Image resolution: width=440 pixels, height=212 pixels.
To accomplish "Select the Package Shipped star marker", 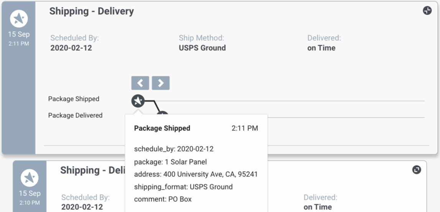I will [138, 101].
